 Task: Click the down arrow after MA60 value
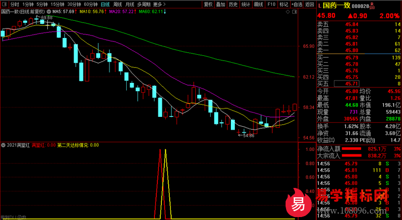coord(164,11)
